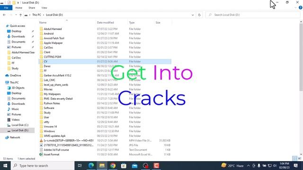The image size is (303, 170).
Task: Switch to the Home ribbon tab
Action: pyautogui.click(x=19, y=8)
